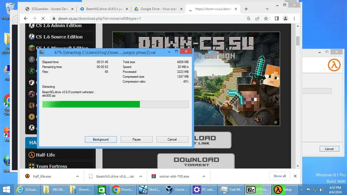This screenshot has height=195, width=347.
Task: Click the address bar URL
Action: 99,18
